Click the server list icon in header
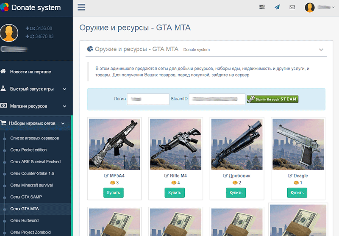Screen dimensions: 339x236 click(x=262, y=7)
